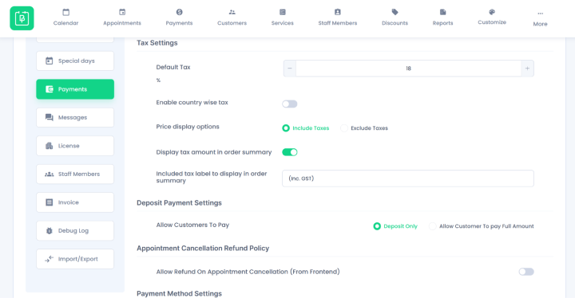Go to Reports label in top menu

(443, 23)
